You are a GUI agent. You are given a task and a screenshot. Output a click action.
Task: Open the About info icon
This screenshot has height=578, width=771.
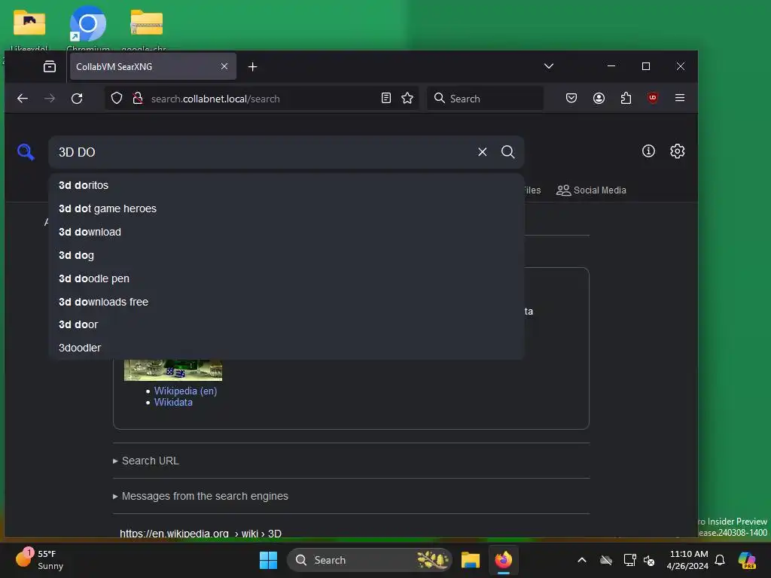coord(648,151)
